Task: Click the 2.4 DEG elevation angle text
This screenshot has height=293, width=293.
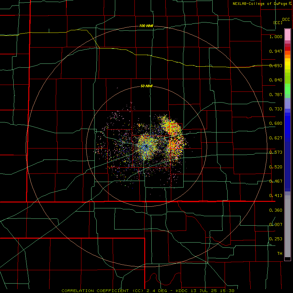Action: point(157,291)
